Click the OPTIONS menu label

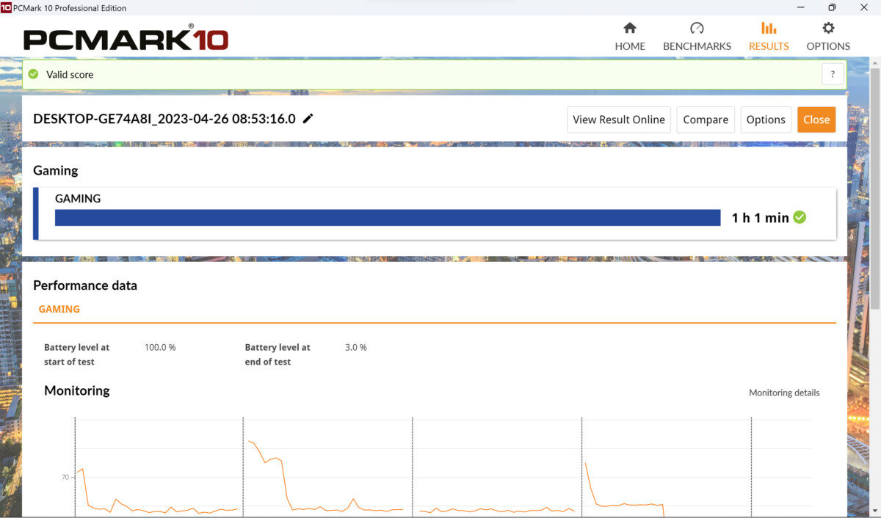[x=828, y=45]
